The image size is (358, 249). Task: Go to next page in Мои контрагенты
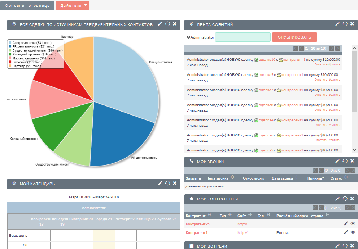coord(347,208)
